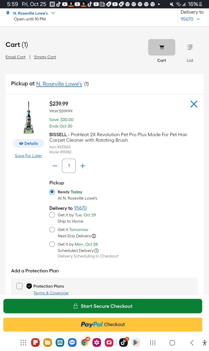Viewport: 209px width, 351px height.
Task: Expand the N. Roseville Lowe's store dropdown
Action: 53,13
